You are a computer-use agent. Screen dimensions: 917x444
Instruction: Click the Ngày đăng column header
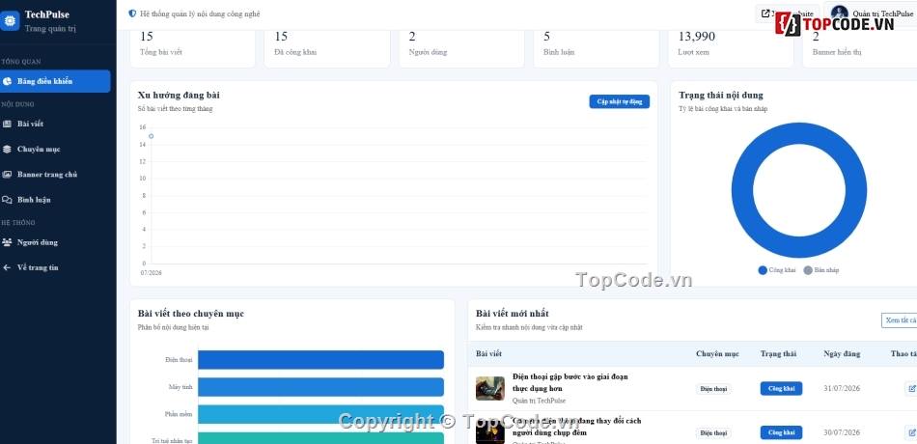coord(842,354)
